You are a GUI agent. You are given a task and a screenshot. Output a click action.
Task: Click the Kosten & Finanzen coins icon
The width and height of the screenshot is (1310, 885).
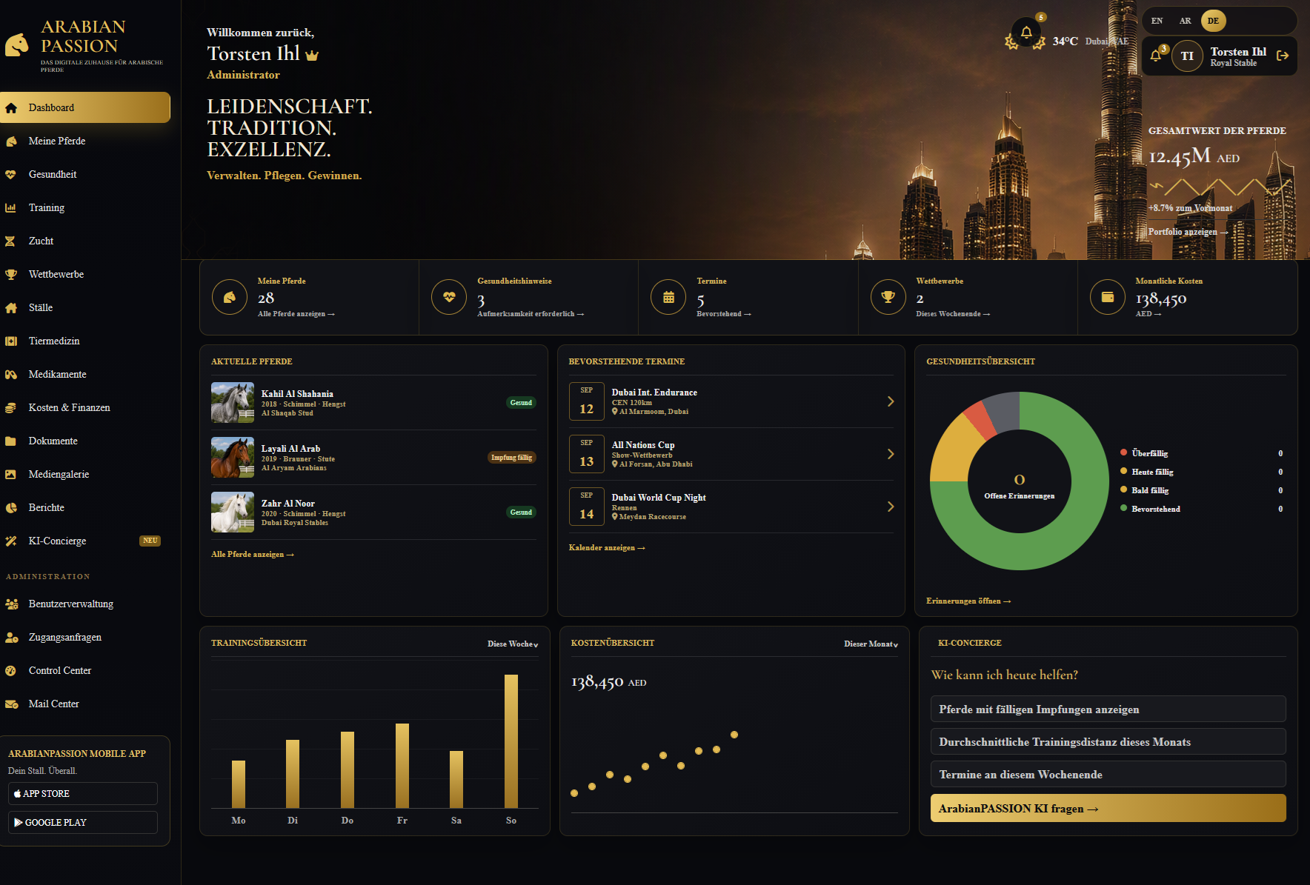click(x=11, y=408)
